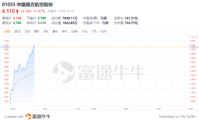Click the 交易中 10/09 10:14 status text
Viewport: 199px width, 122px height.
click(x=61, y=11)
